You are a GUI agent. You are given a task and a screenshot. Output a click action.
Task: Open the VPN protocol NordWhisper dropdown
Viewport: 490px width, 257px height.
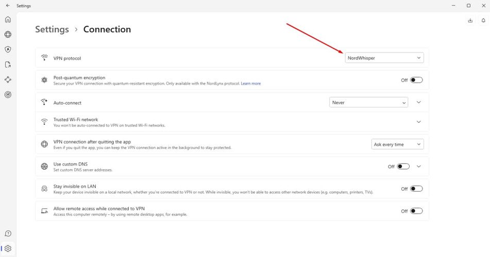coord(384,58)
